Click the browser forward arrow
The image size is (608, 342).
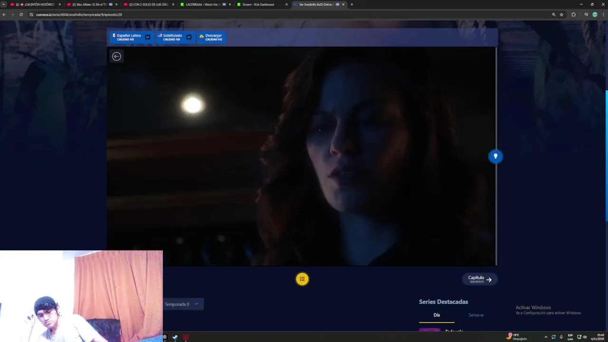coord(12,15)
